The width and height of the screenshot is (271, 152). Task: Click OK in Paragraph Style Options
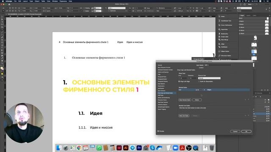coord(246,131)
